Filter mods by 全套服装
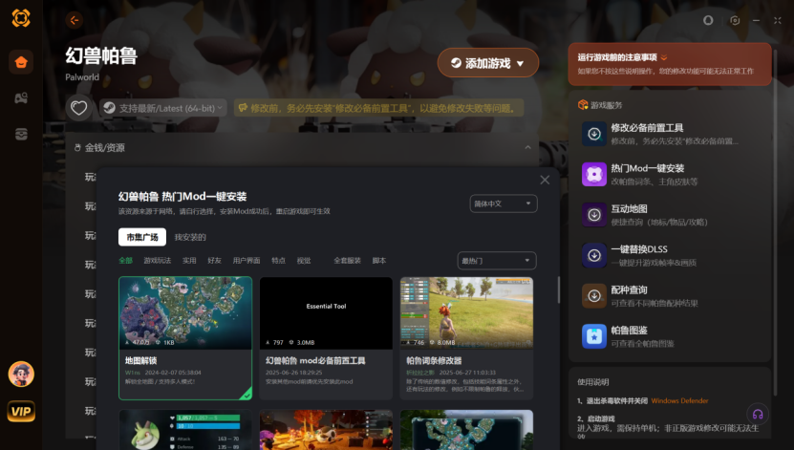This screenshot has height=450, width=794. tap(348, 261)
